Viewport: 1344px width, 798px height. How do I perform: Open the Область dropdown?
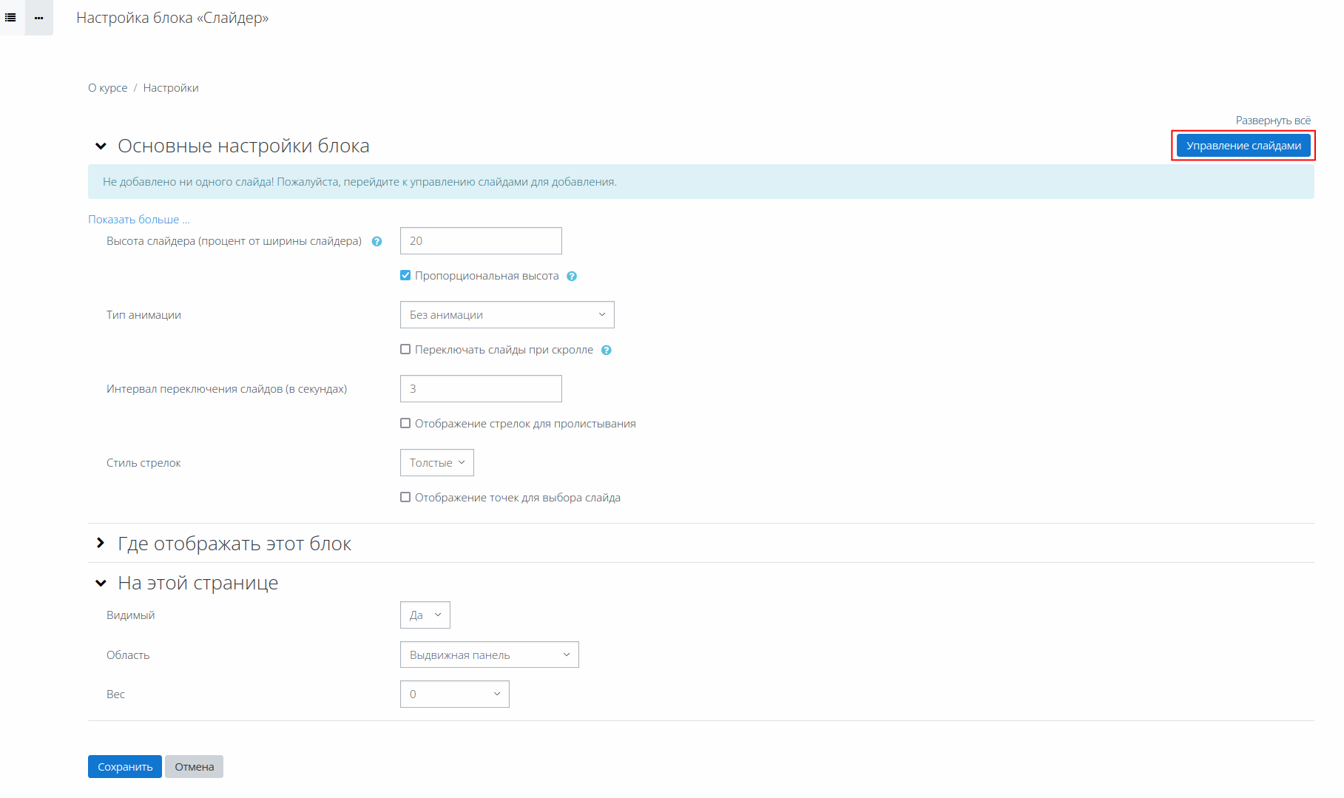pos(489,655)
